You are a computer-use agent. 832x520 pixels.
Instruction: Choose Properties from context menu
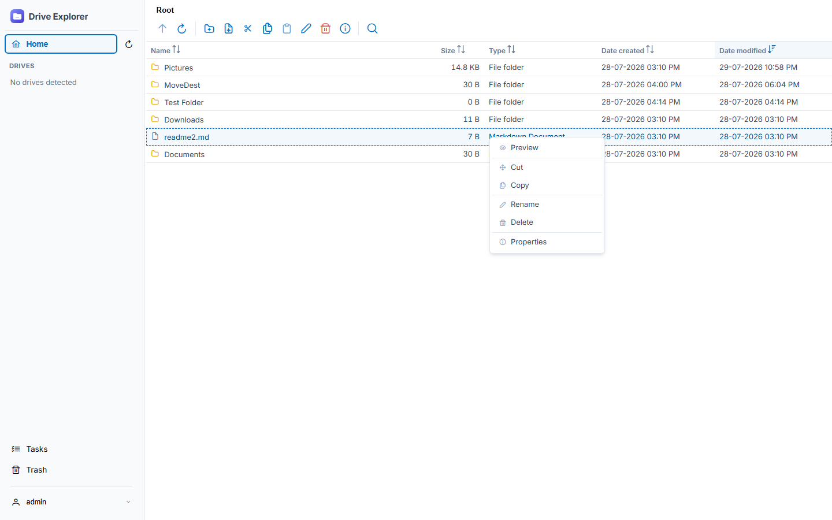point(547,242)
